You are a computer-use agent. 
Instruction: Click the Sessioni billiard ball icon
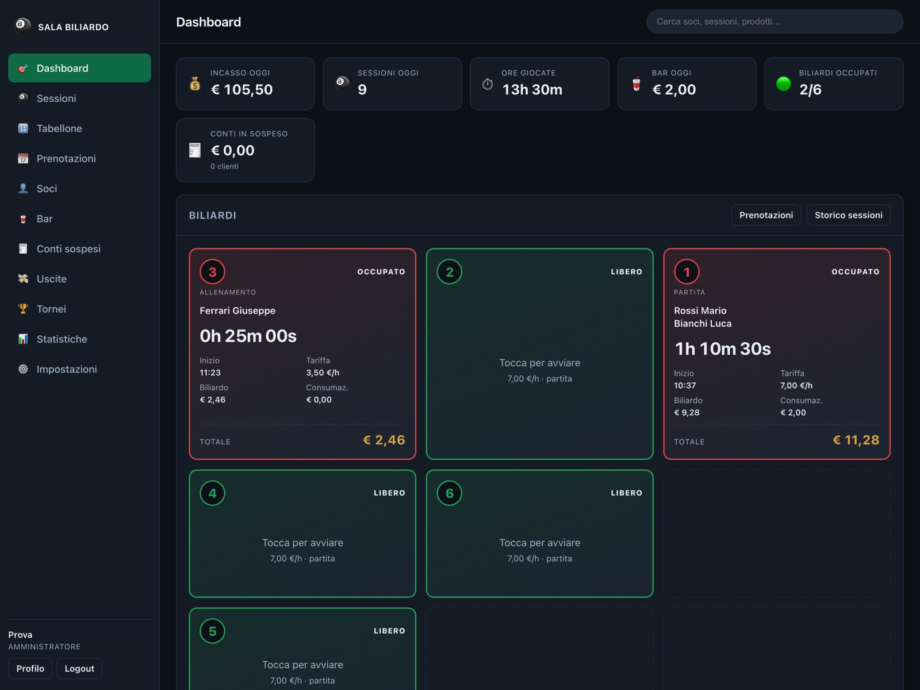coord(23,98)
